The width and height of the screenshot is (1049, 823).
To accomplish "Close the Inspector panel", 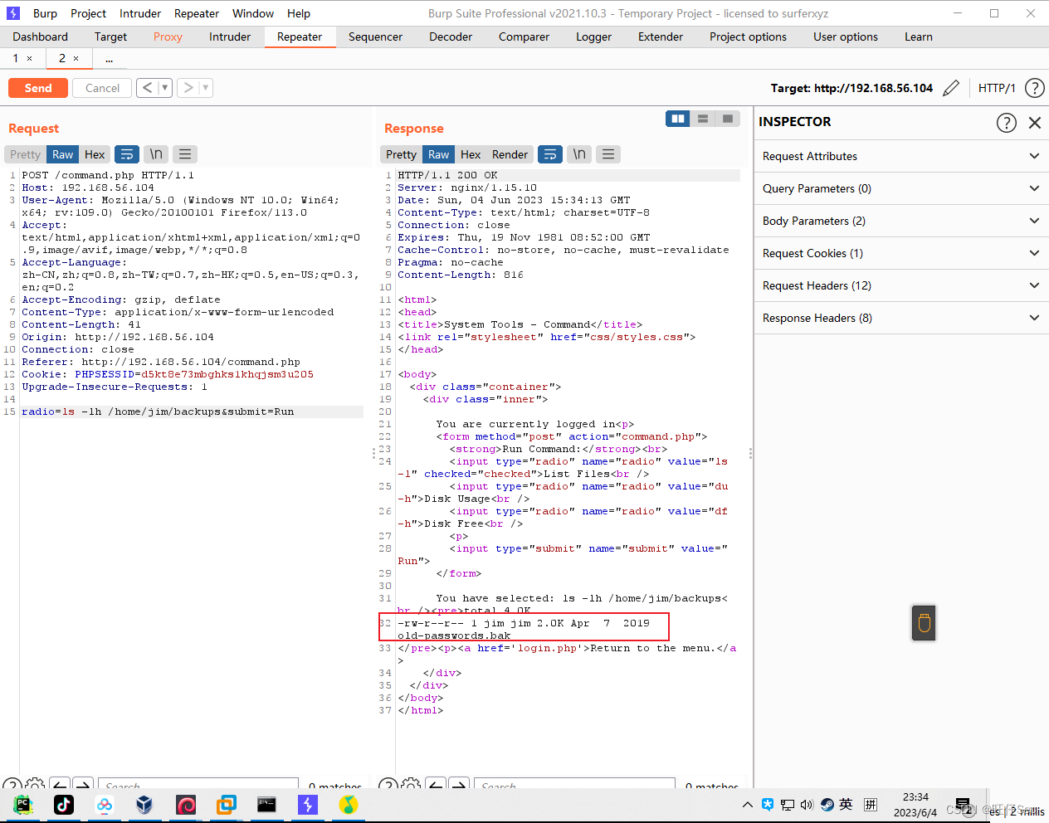I will (x=1035, y=123).
